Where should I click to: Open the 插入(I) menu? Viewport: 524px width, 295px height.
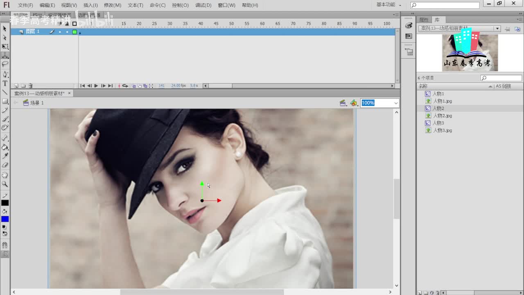(x=90, y=5)
